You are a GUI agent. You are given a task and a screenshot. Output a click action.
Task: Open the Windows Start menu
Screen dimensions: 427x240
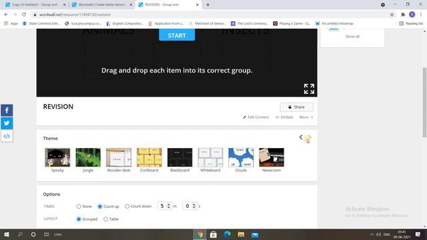click(x=7, y=234)
